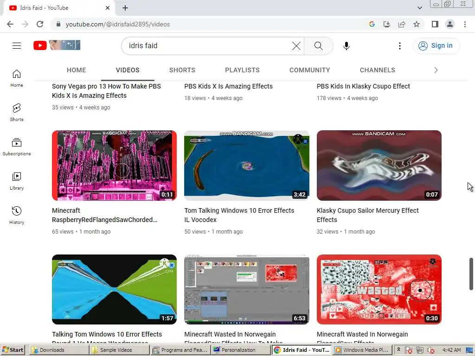Go forward with the browser forward arrow
Viewport: 475px width, 356px height.
[25, 24]
